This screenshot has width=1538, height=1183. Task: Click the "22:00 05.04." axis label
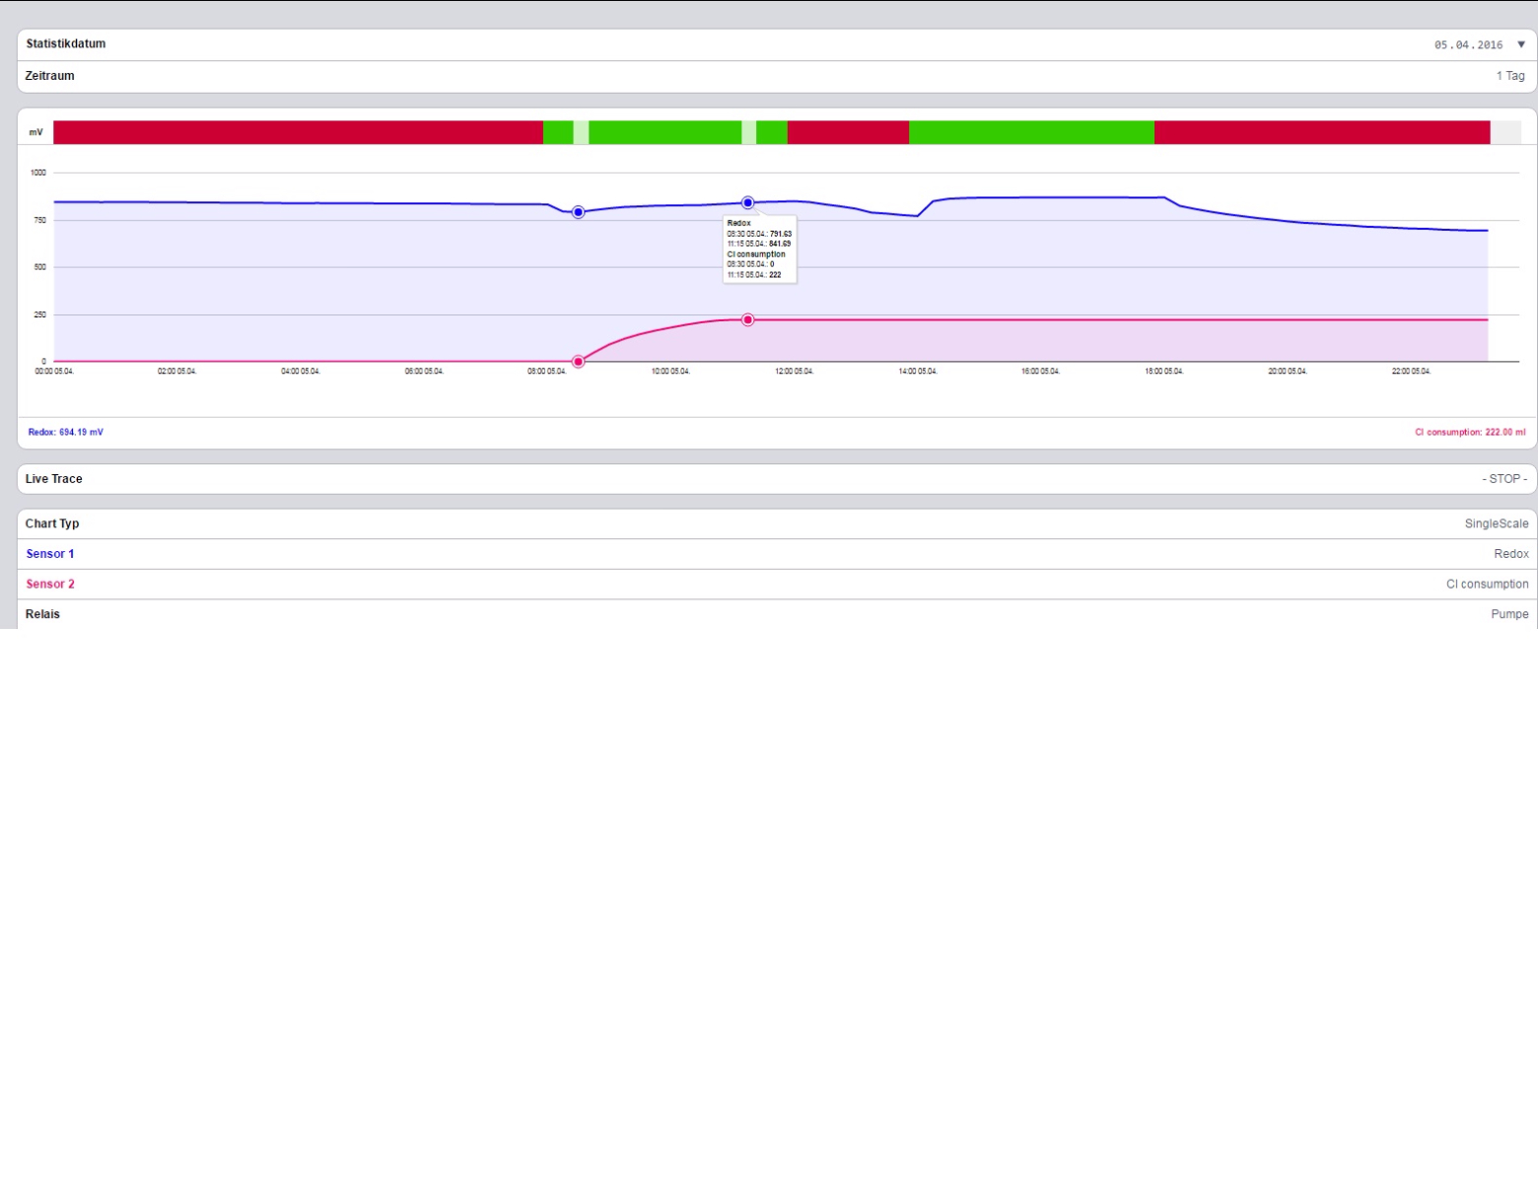pos(1411,372)
